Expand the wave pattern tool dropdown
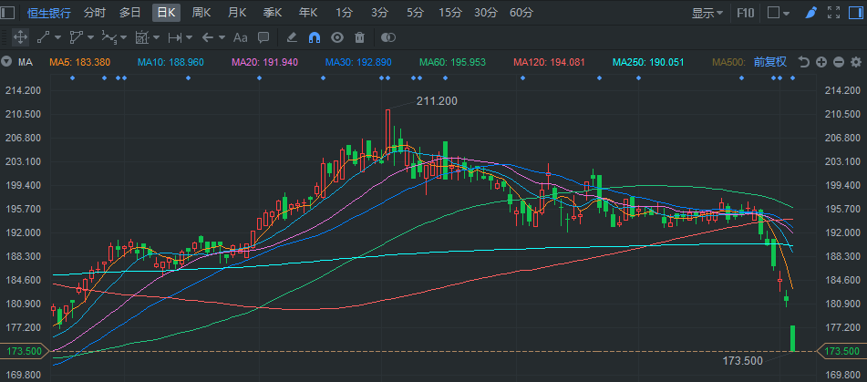This screenshot has height=382, width=867. click(123, 37)
